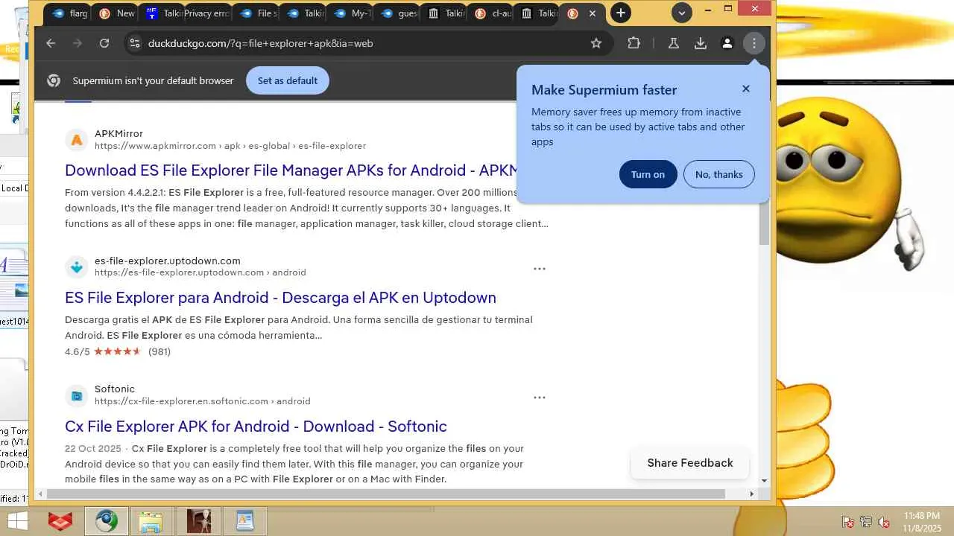Image resolution: width=954 pixels, height=536 pixels.
Task: Open the Supermium three-dot menu
Action: click(x=754, y=43)
